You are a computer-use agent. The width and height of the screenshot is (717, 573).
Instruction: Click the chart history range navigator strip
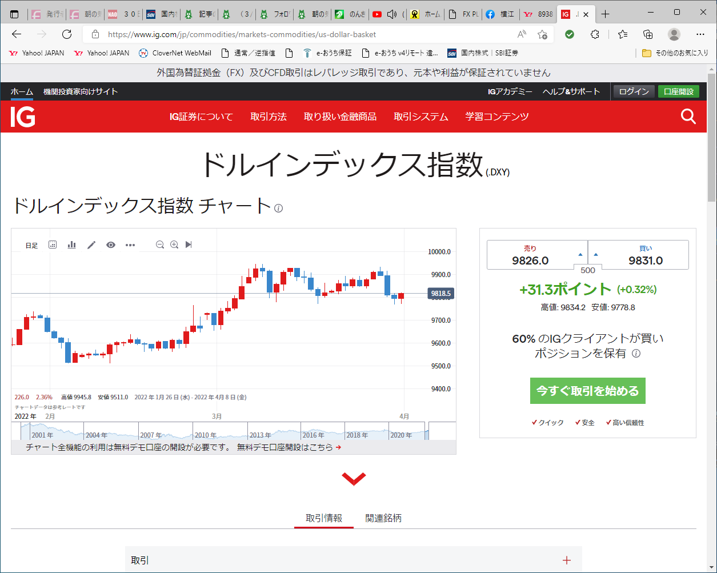click(229, 431)
